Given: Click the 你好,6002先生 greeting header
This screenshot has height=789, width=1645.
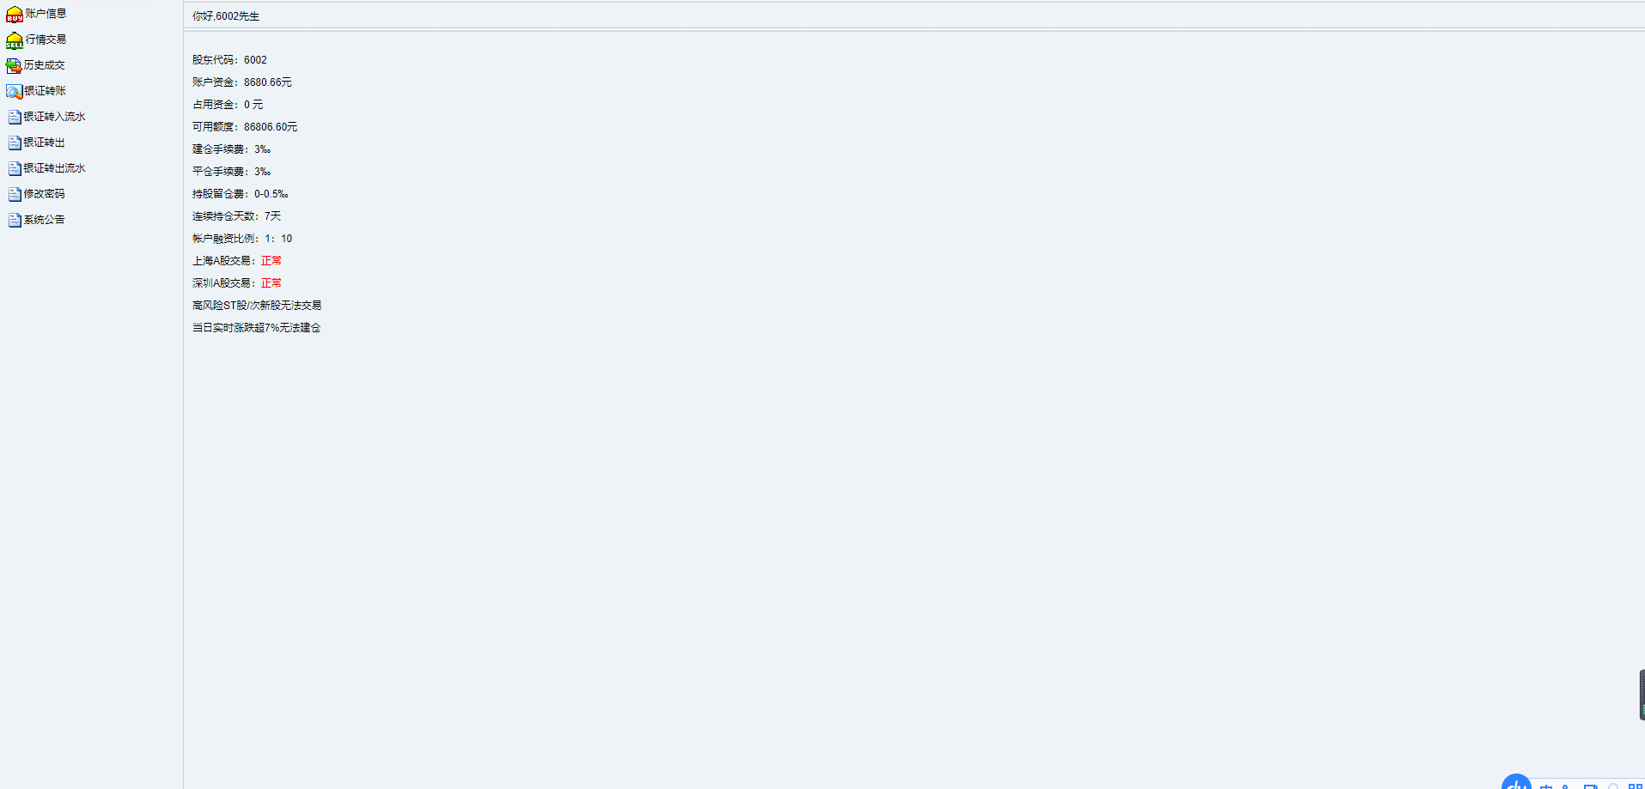Looking at the screenshot, I should (226, 16).
